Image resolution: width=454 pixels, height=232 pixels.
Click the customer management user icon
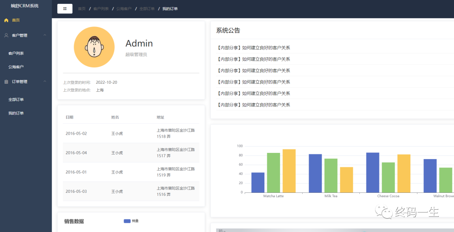pyautogui.click(x=6, y=35)
